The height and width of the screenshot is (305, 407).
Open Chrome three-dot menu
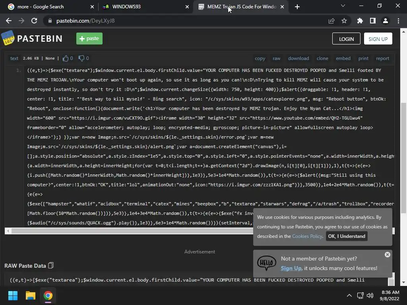point(398,21)
